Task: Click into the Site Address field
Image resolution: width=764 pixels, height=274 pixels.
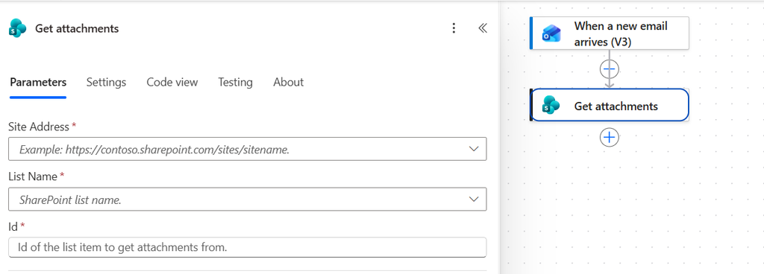Action: pos(248,149)
